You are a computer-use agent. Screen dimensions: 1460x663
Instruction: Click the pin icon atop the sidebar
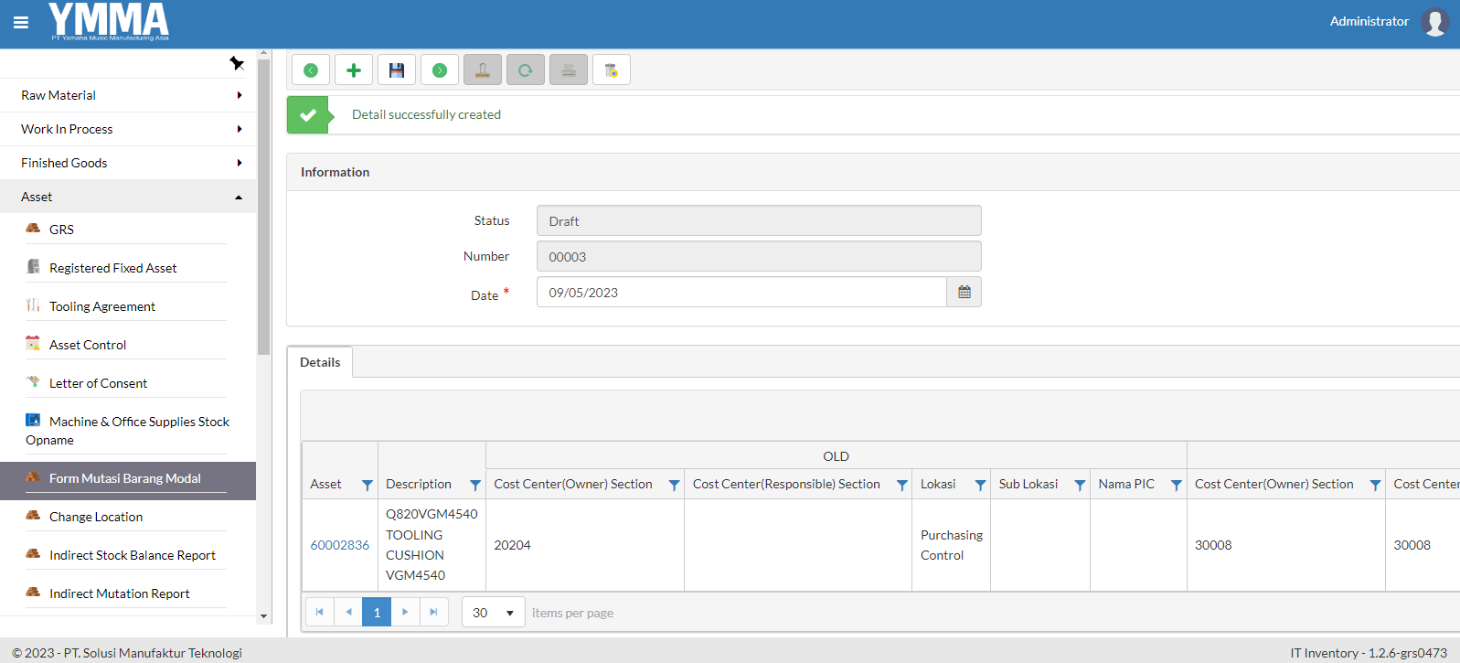237,63
